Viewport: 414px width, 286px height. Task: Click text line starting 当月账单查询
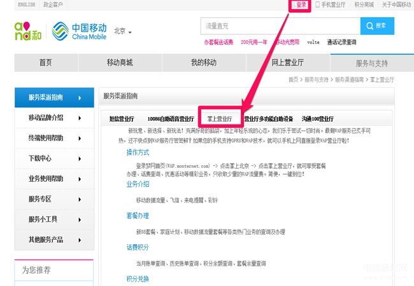[201, 264]
